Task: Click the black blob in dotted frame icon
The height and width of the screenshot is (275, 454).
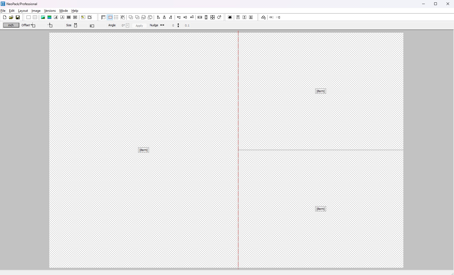Action: point(230,17)
